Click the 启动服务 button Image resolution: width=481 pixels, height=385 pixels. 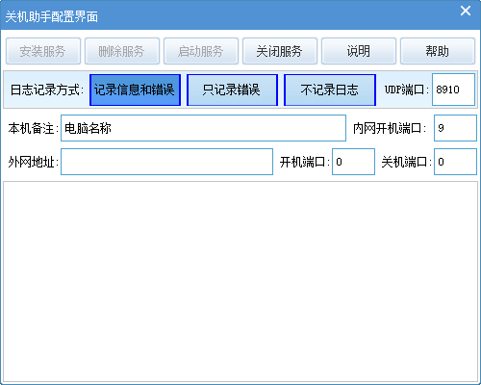tap(201, 51)
